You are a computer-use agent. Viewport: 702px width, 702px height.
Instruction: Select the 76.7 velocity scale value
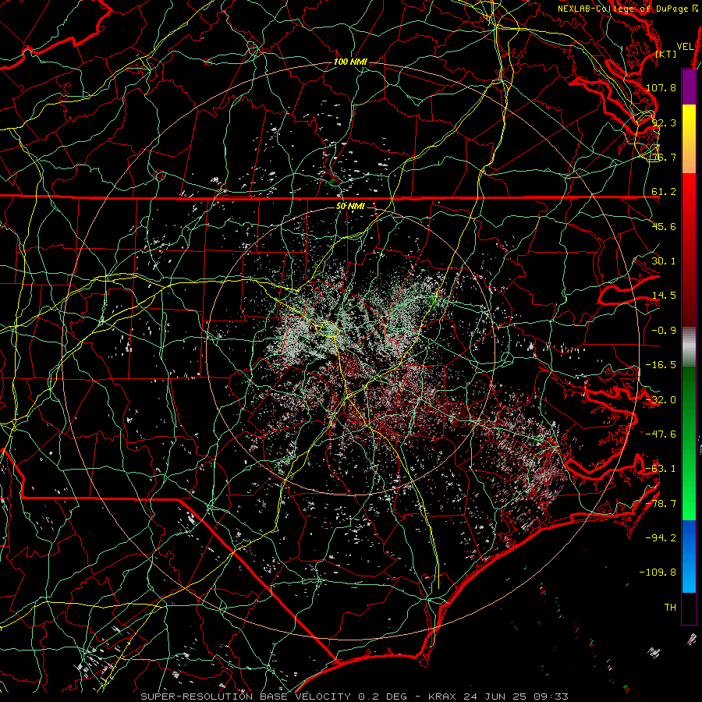point(664,157)
